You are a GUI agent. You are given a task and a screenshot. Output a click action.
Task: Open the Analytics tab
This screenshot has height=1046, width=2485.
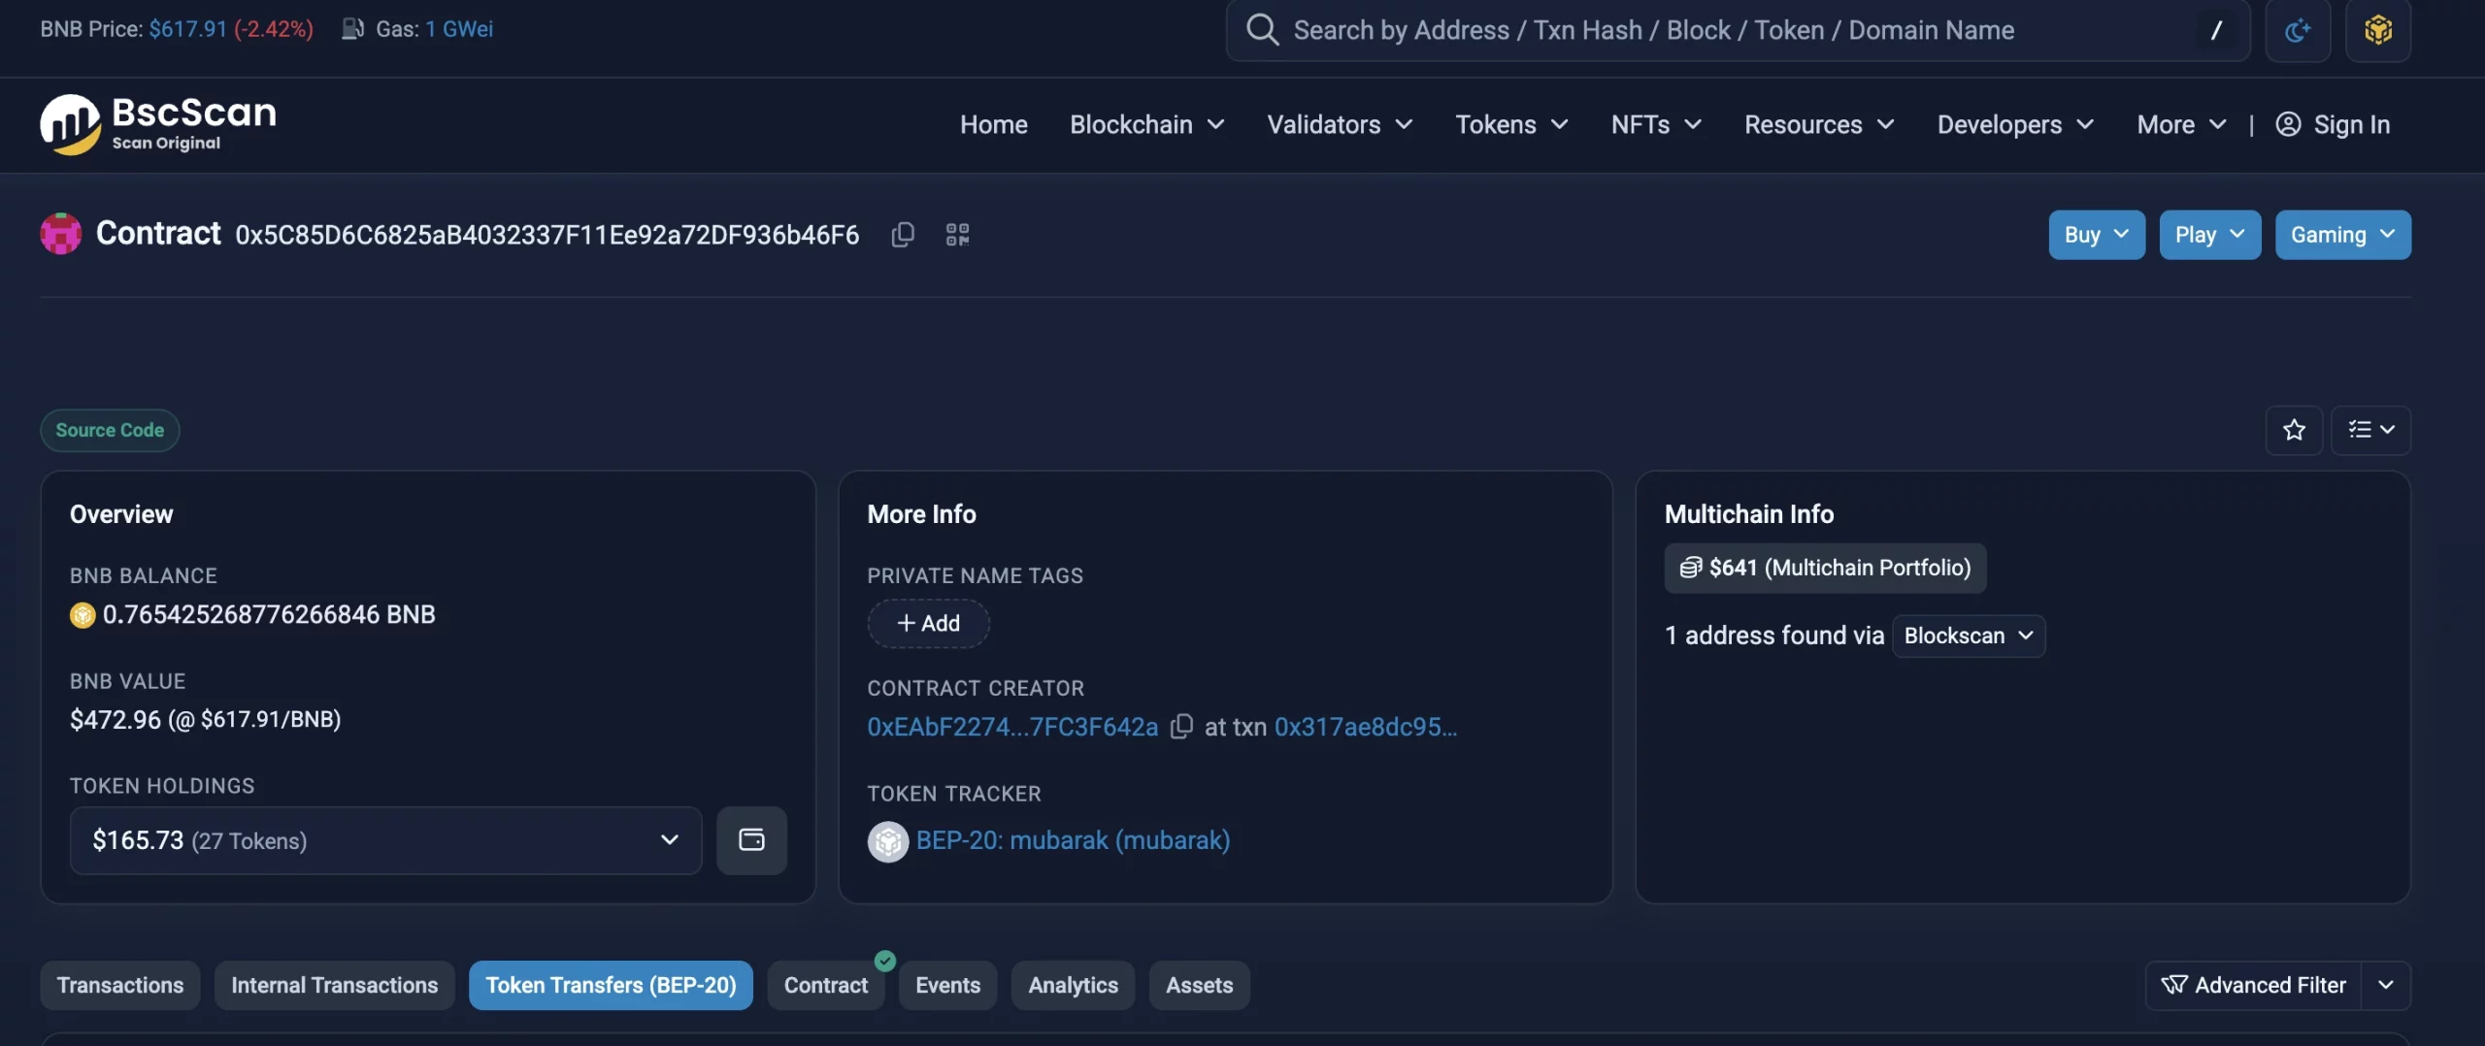tap(1073, 985)
